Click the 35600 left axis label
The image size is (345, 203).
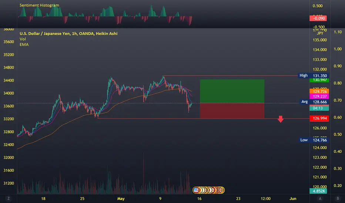[x=9, y=42]
